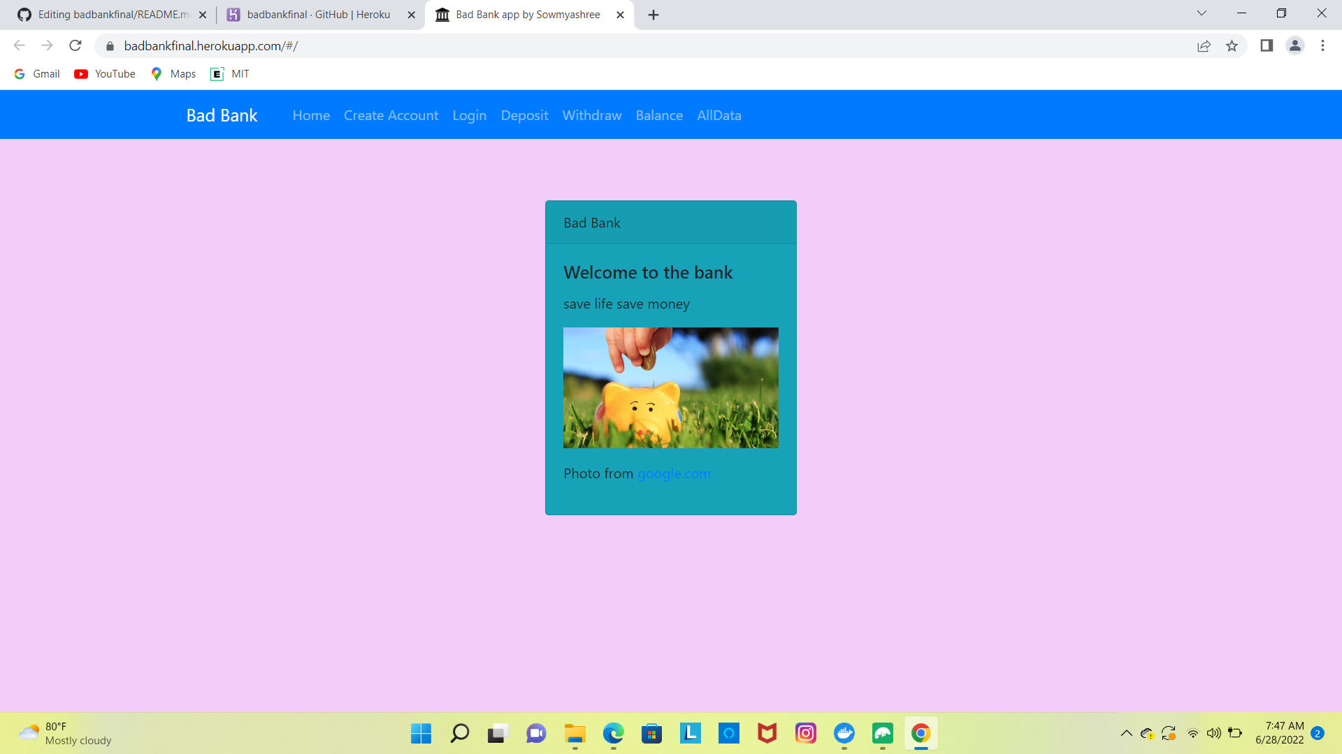Select Withdraw in the Bad Bank navbar
The width and height of the screenshot is (1342, 754).
pyautogui.click(x=591, y=115)
